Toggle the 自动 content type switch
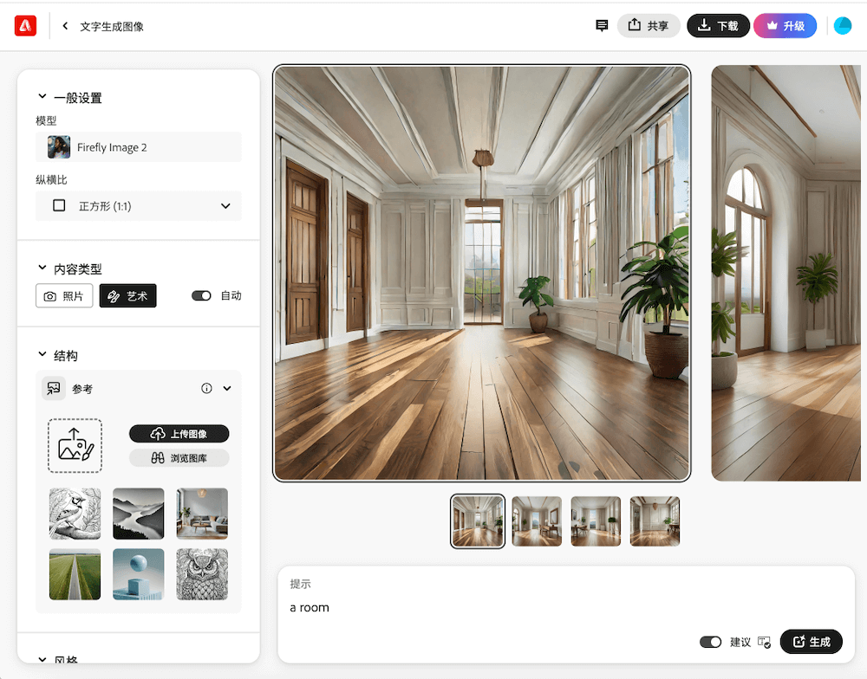Screen dimensions: 867x679 pos(201,295)
